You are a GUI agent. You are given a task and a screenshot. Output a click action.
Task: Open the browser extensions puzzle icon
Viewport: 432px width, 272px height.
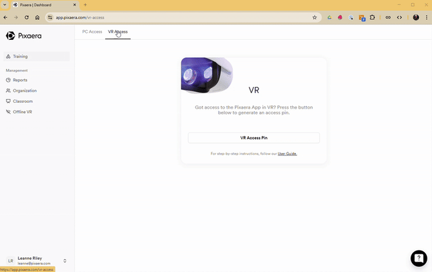[372, 17]
